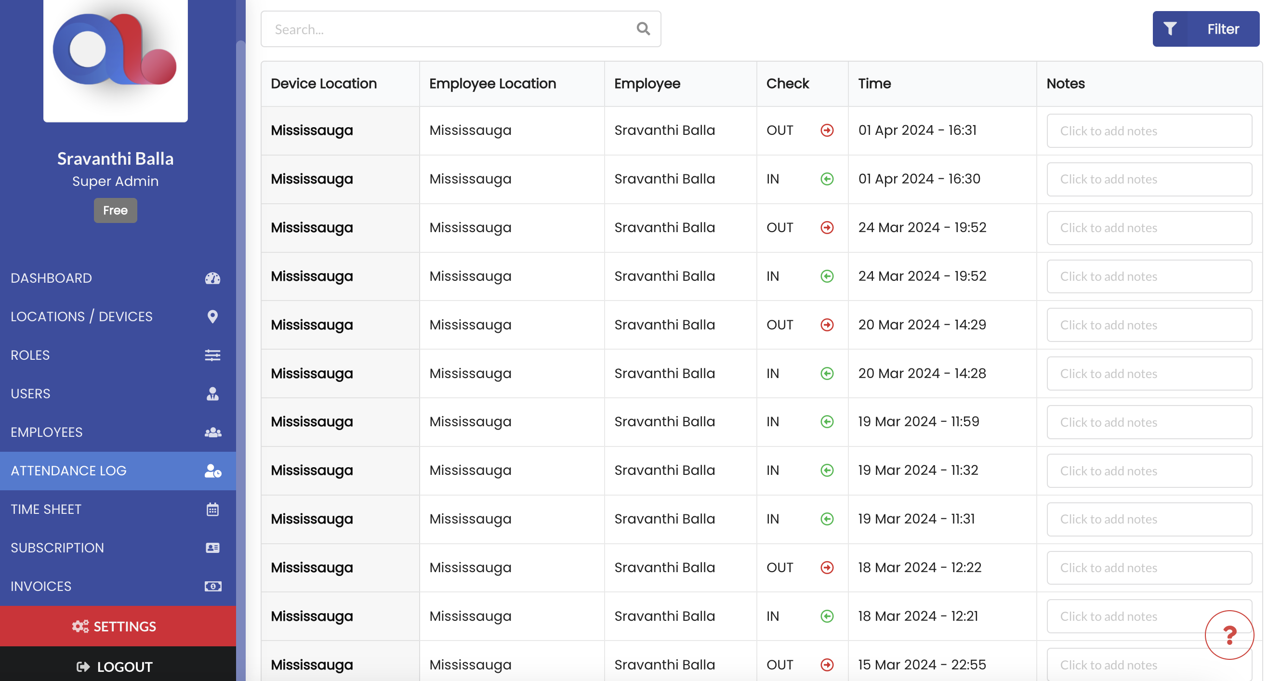Viewport: 1268px width, 681px height.
Task: Add notes for 18 Mar 2024 12:22 row
Action: point(1149,568)
